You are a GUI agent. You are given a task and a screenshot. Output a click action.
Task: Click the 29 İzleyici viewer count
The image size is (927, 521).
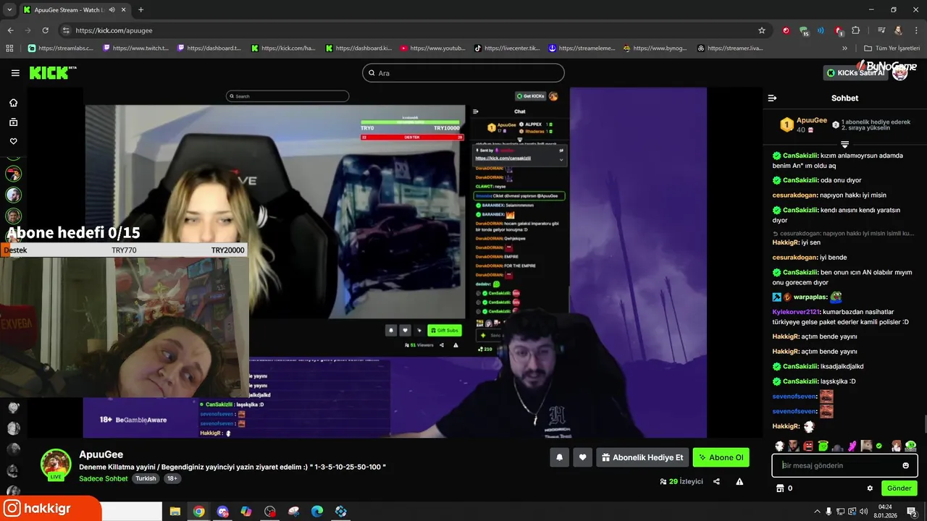[681, 481]
